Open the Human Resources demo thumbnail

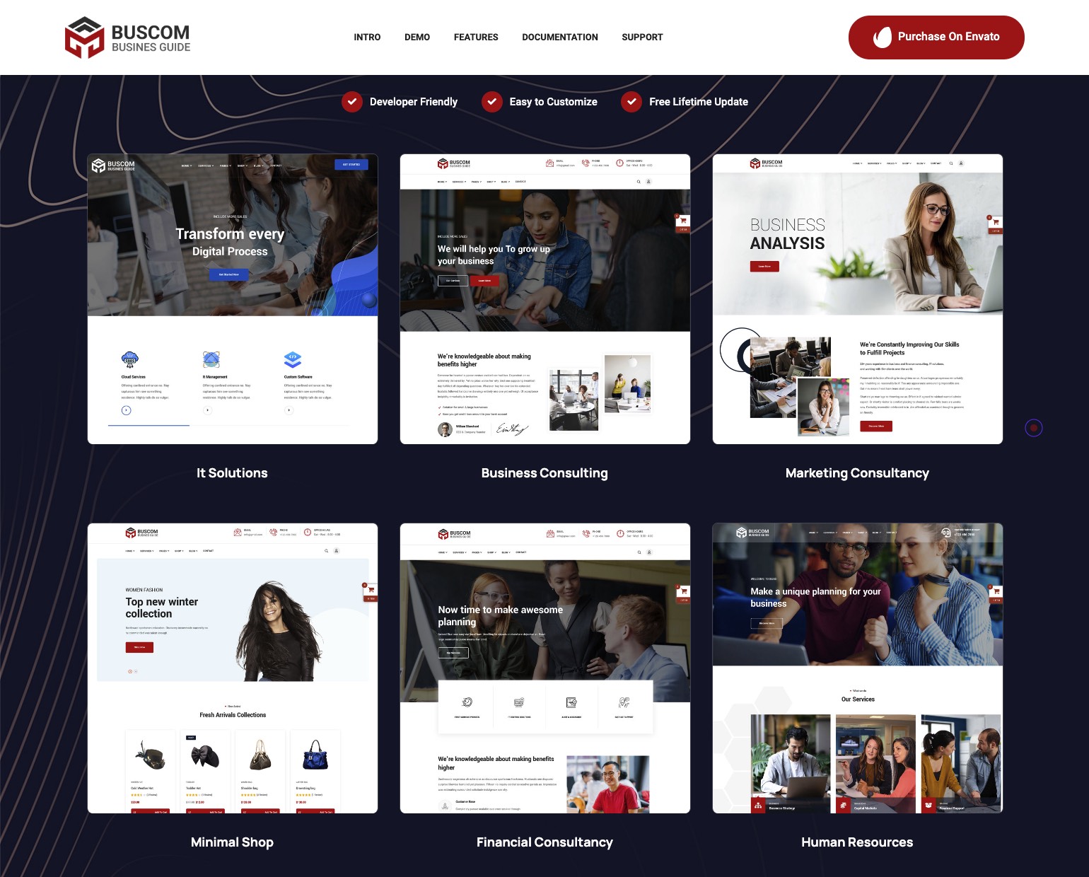857,668
